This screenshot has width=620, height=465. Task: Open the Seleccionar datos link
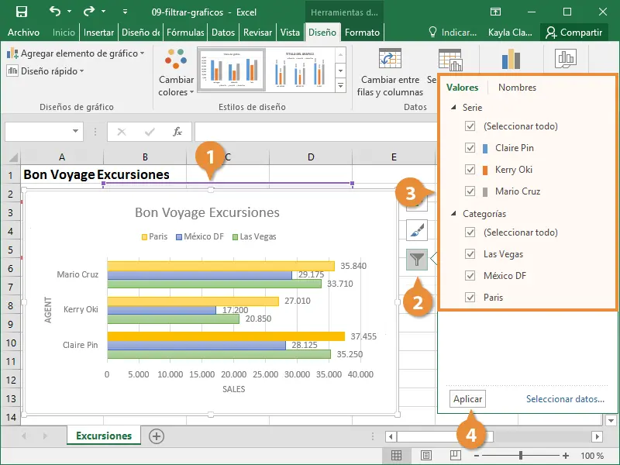564,399
